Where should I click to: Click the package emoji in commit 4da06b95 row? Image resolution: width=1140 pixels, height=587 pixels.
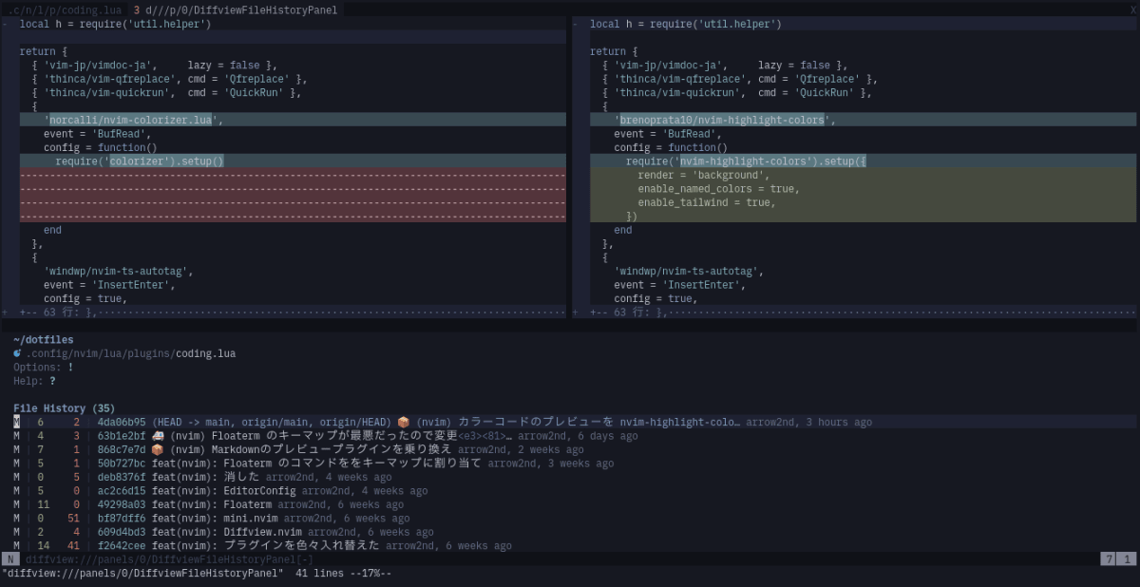(x=403, y=422)
